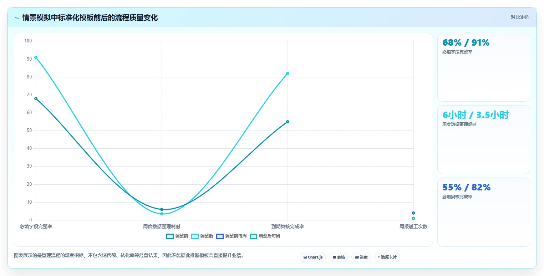
Task: Click the 周度数据整理耗时 caption in the second card
Action: pos(459,124)
